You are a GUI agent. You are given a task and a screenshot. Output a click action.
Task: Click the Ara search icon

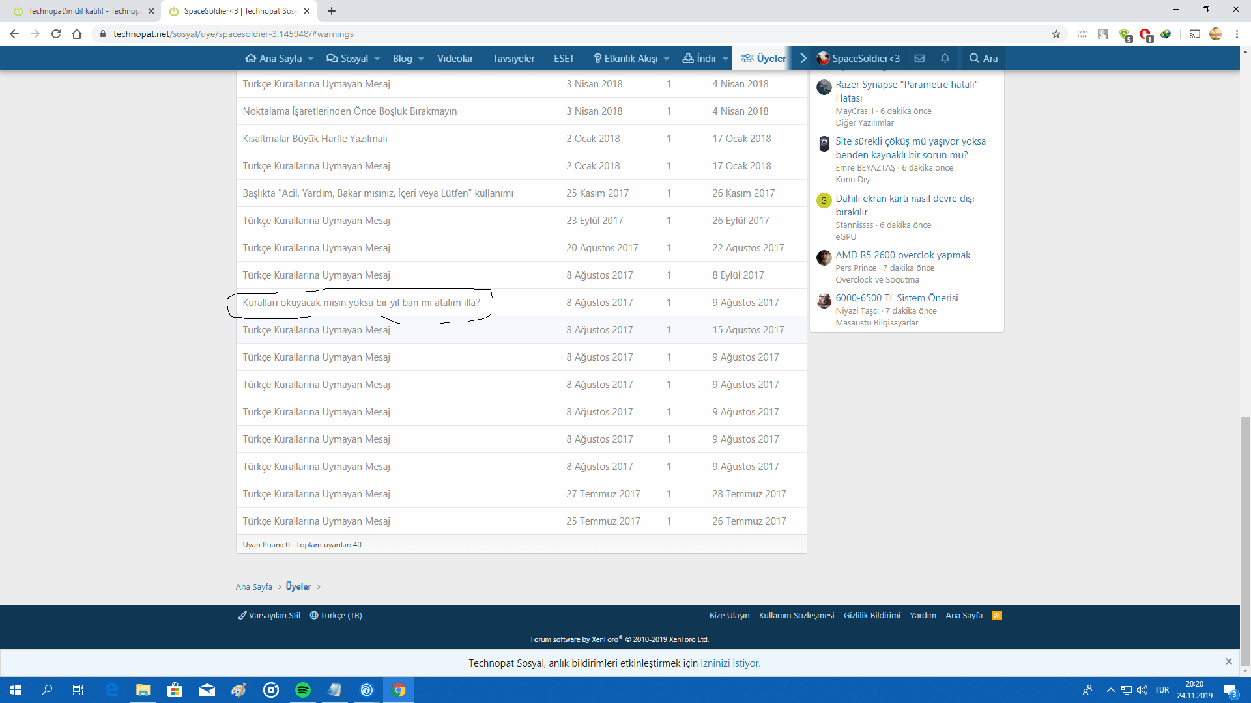pyautogui.click(x=983, y=59)
